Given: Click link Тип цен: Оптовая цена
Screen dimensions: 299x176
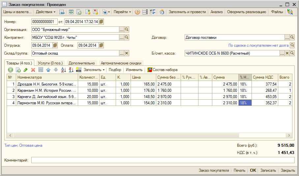Looking at the screenshot, I should pyautogui.click(x=23, y=145).
